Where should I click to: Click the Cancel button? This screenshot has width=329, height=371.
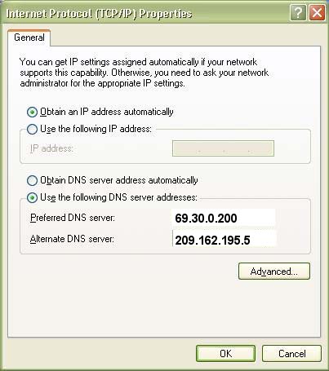tap(291, 354)
